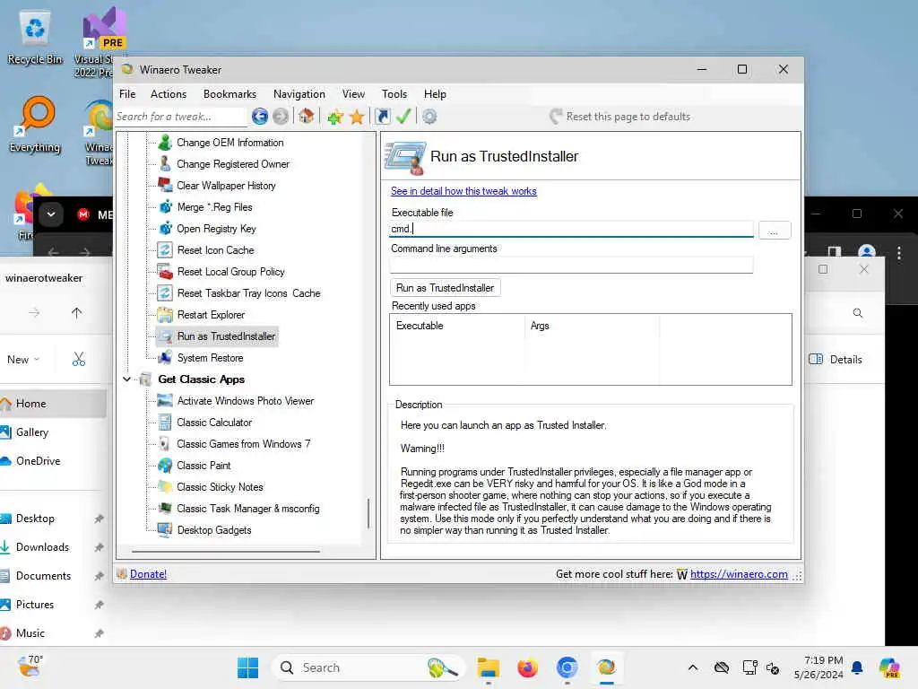Open Downloads in File Explorer sidebar
Viewport: 918px width, 689px height.
[42, 547]
